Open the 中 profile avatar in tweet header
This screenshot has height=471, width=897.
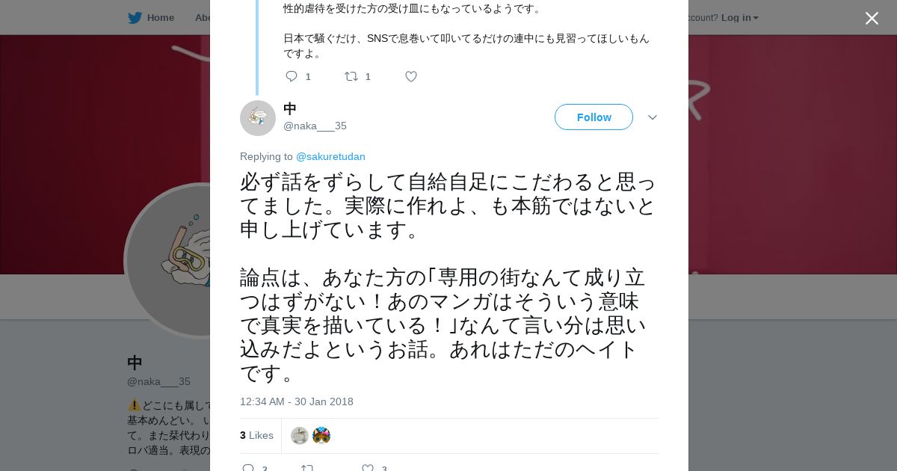pos(258,118)
